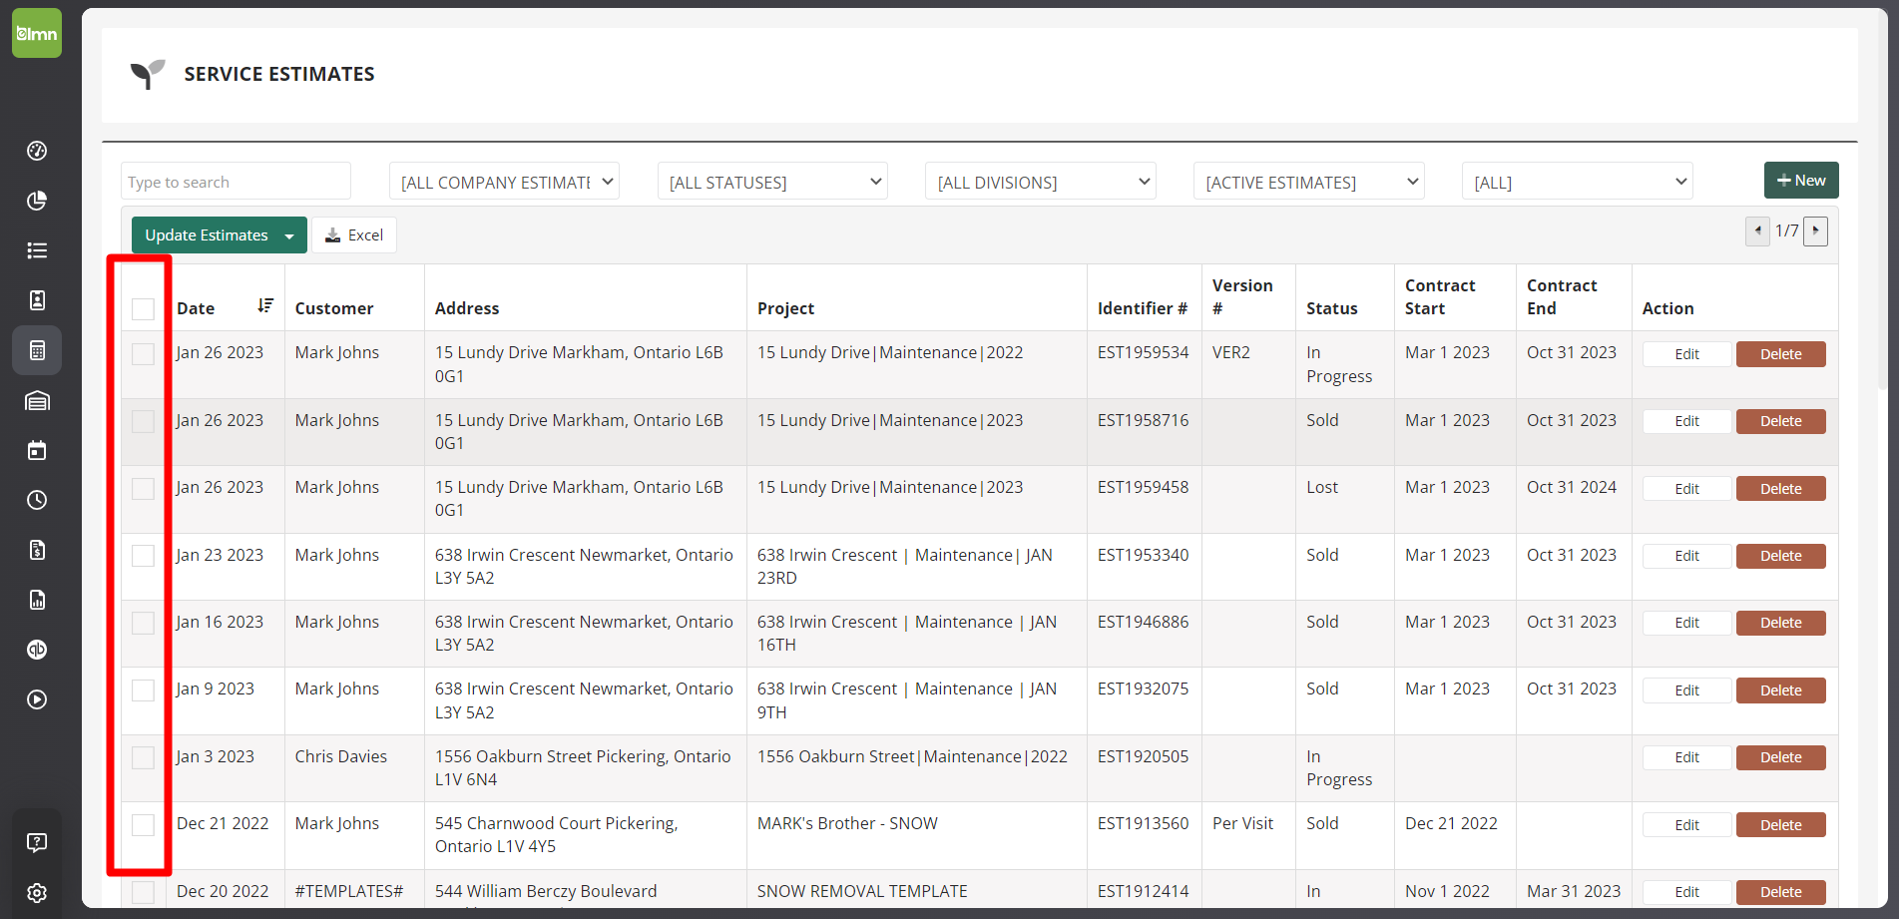Open the help chat sidebar icon
1899x919 pixels.
pyautogui.click(x=37, y=843)
